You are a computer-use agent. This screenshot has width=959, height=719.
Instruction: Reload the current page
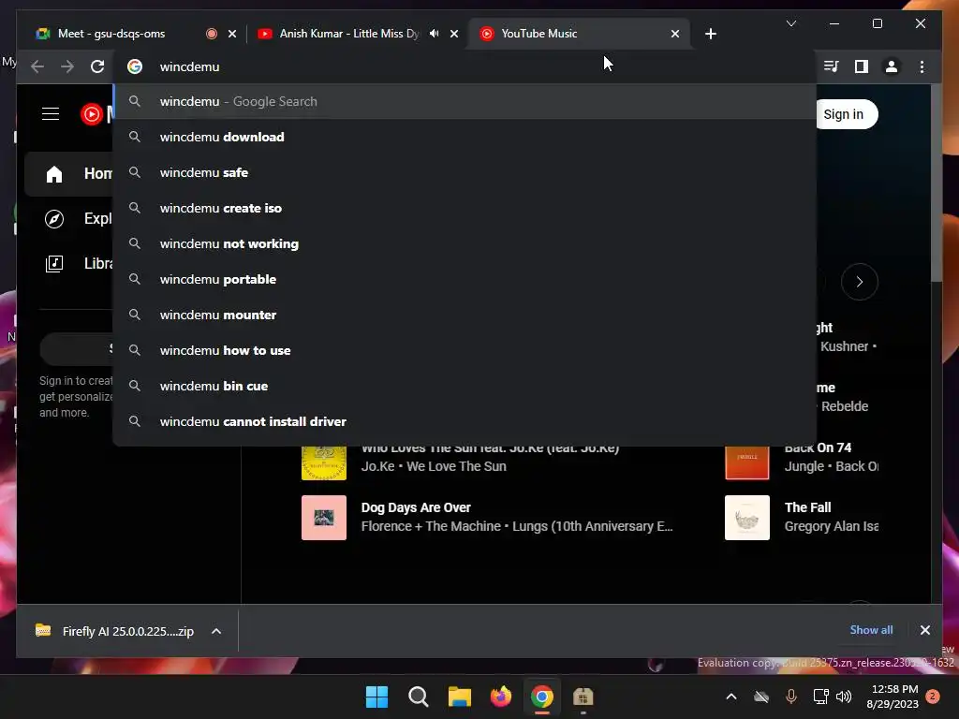[97, 66]
